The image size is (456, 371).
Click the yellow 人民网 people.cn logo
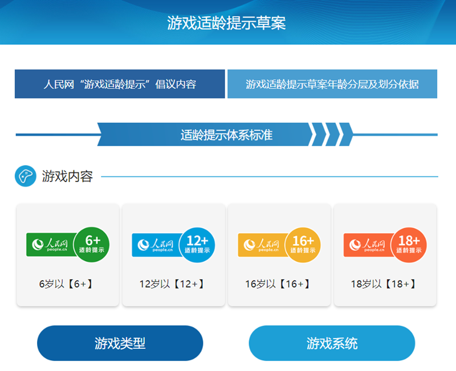pyautogui.click(x=262, y=245)
